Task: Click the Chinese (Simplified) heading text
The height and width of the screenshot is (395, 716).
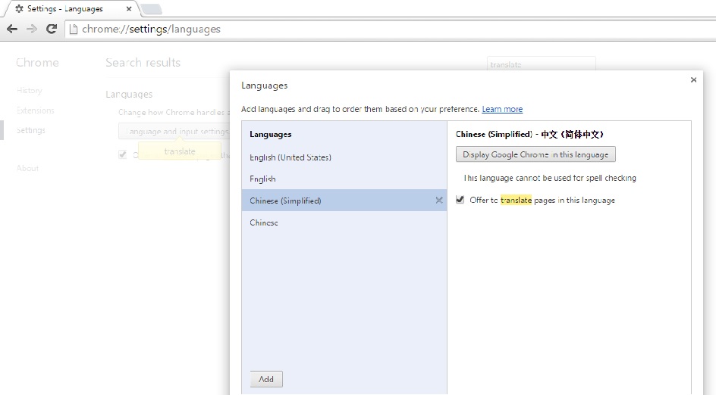Action: pos(529,134)
